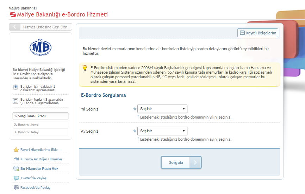Go back via Hizmet Listesine Geri Dön
Image resolution: width=305 pixels, height=194 pixels.
click(41, 27)
